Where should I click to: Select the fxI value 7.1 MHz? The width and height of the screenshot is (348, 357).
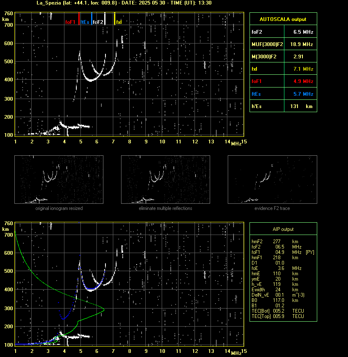click(303, 69)
